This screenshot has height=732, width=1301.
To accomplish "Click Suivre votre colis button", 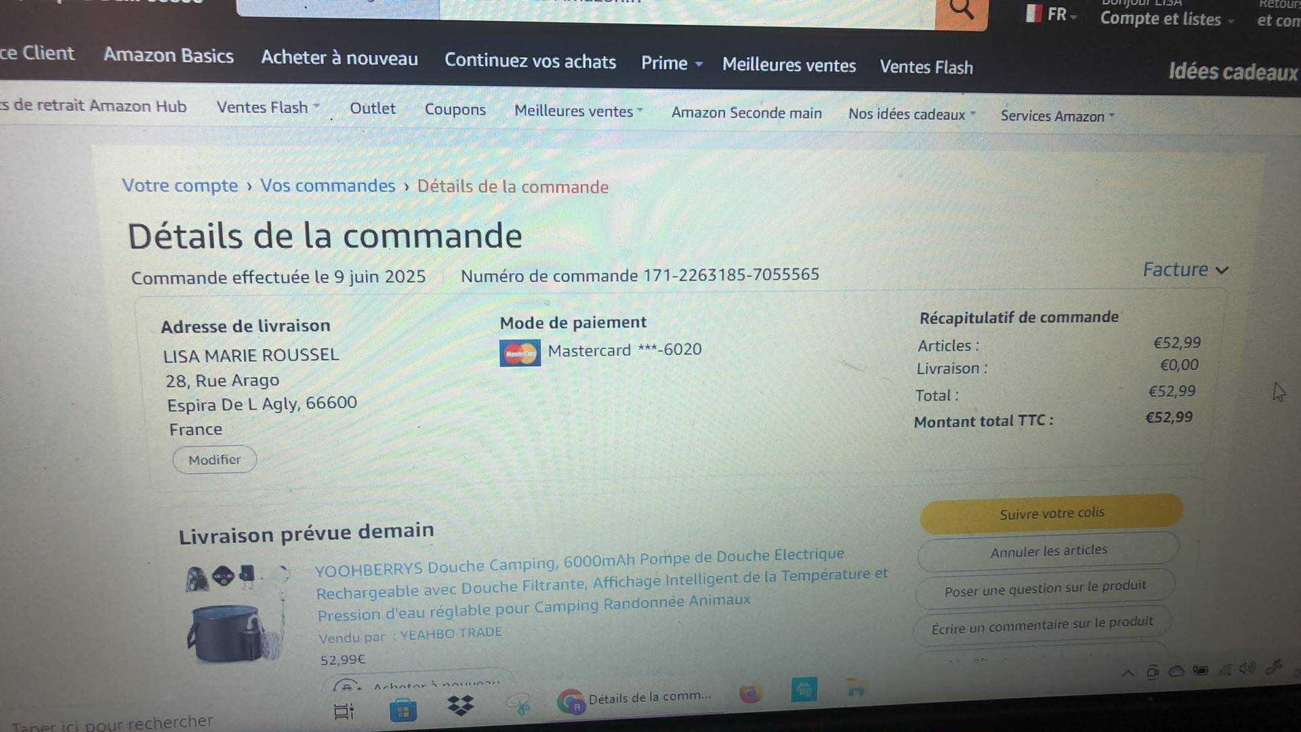I will point(1052,513).
